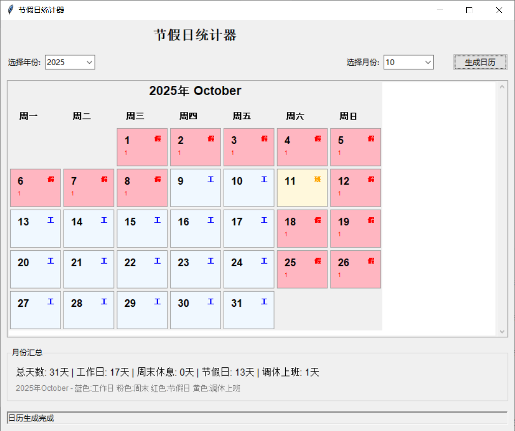Click the 工 workday icon on October 24
The image size is (515, 431).
tap(263, 260)
